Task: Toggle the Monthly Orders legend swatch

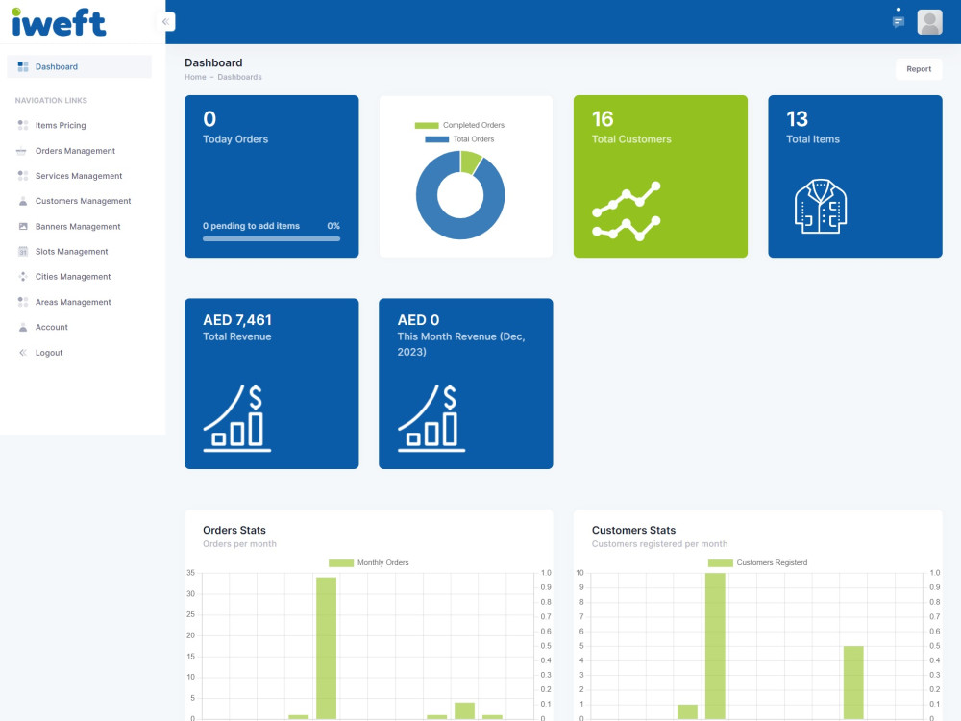Action: [x=341, y=562]
